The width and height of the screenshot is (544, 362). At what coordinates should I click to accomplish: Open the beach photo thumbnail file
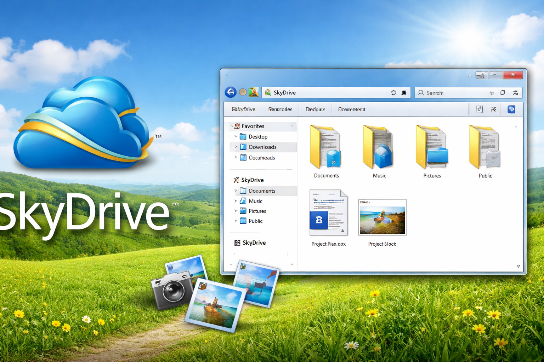pos(382,217)
